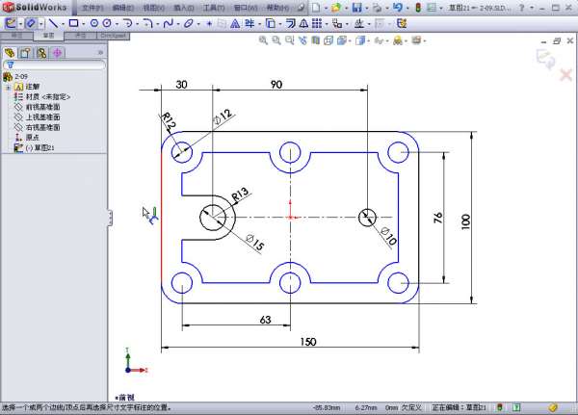Viewport: 578px width, 415px height.
Task: Expand the 注解 annotations tree node
Action: pos(8,87)
